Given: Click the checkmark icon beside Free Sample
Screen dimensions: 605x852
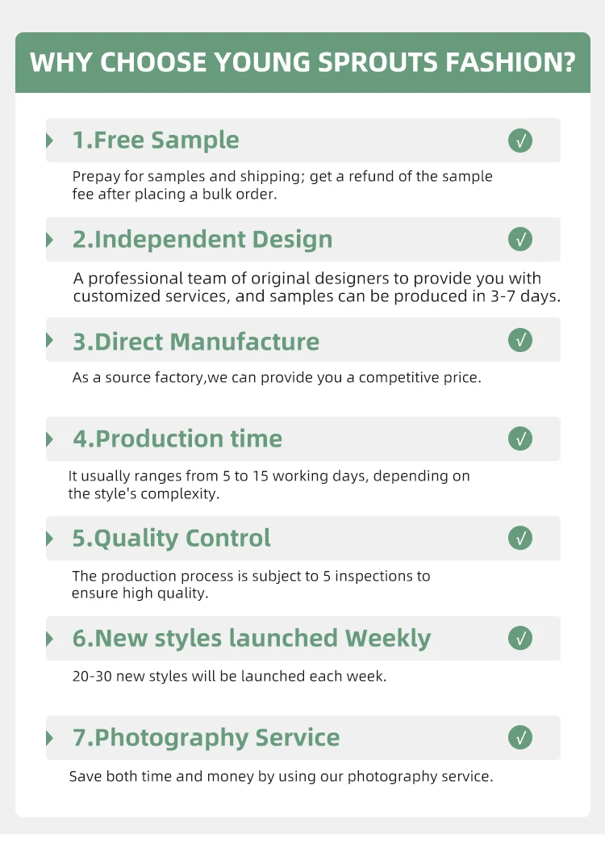Looking at the screenshot, I should pyautogui.click(x=519, y=141).
